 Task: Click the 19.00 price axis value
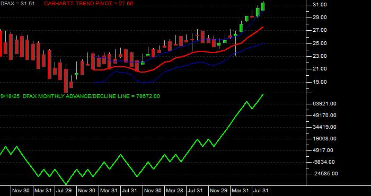pos(320,82)
